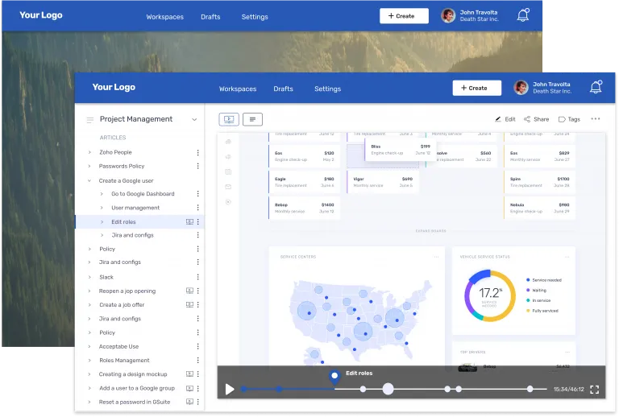
Task: Switch to text article view
Action: (x=252, y=119)
